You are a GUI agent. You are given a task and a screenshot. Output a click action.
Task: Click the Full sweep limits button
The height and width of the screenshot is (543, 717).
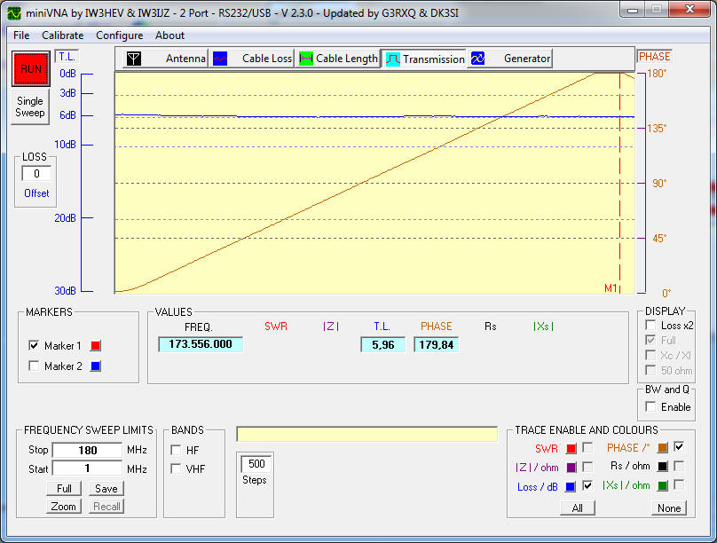pos(64,489)
